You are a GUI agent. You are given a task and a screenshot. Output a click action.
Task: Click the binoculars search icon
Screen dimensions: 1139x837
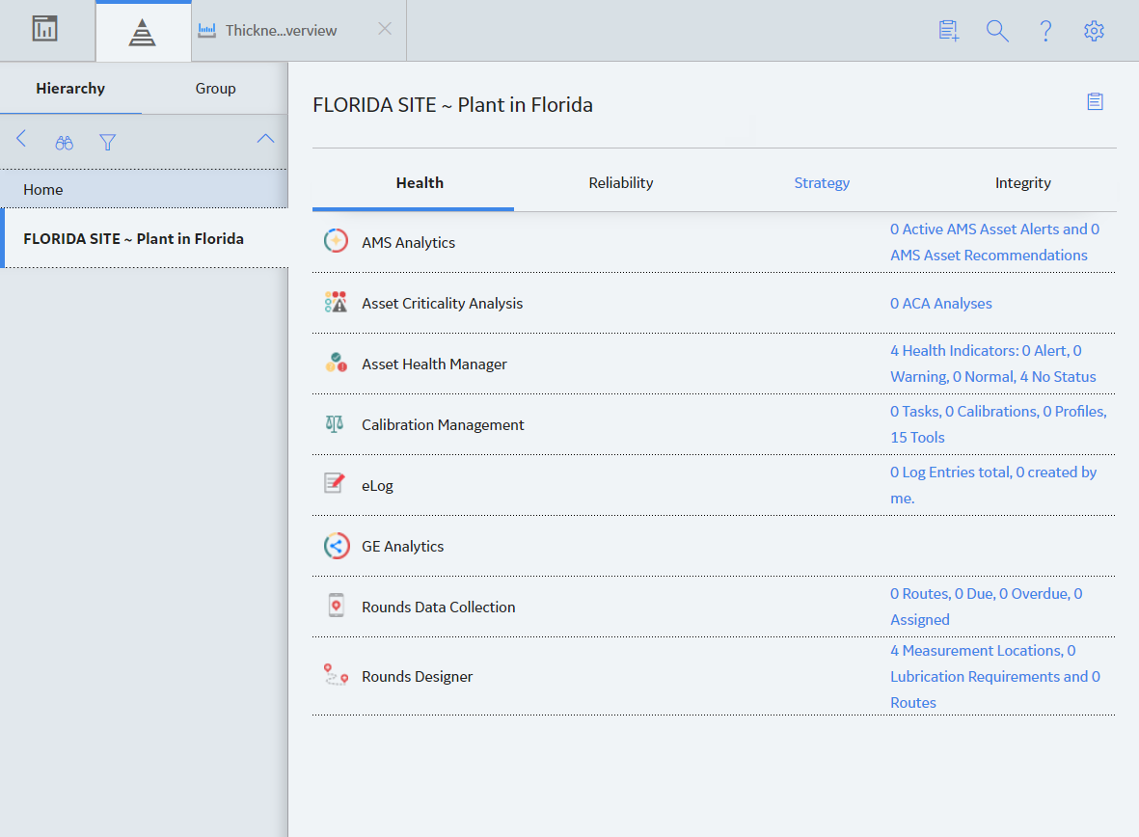65,143
